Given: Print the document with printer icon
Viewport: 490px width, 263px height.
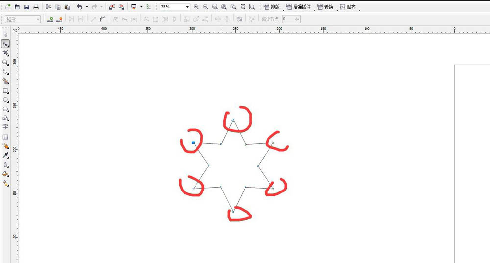Looking at the screenshot, I should [36, 7].
